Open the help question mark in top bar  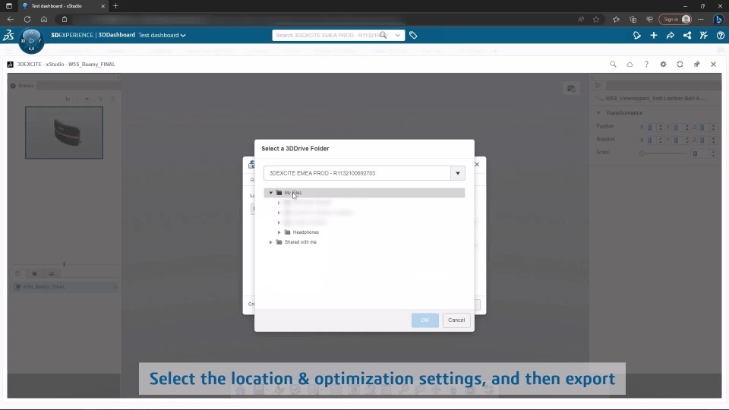point(720,36)
